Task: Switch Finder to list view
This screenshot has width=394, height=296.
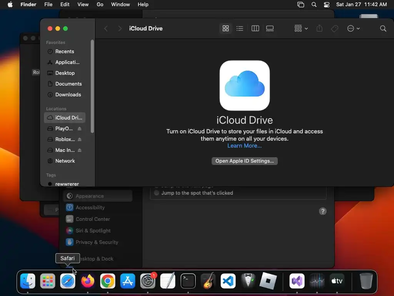Action: 240,29
